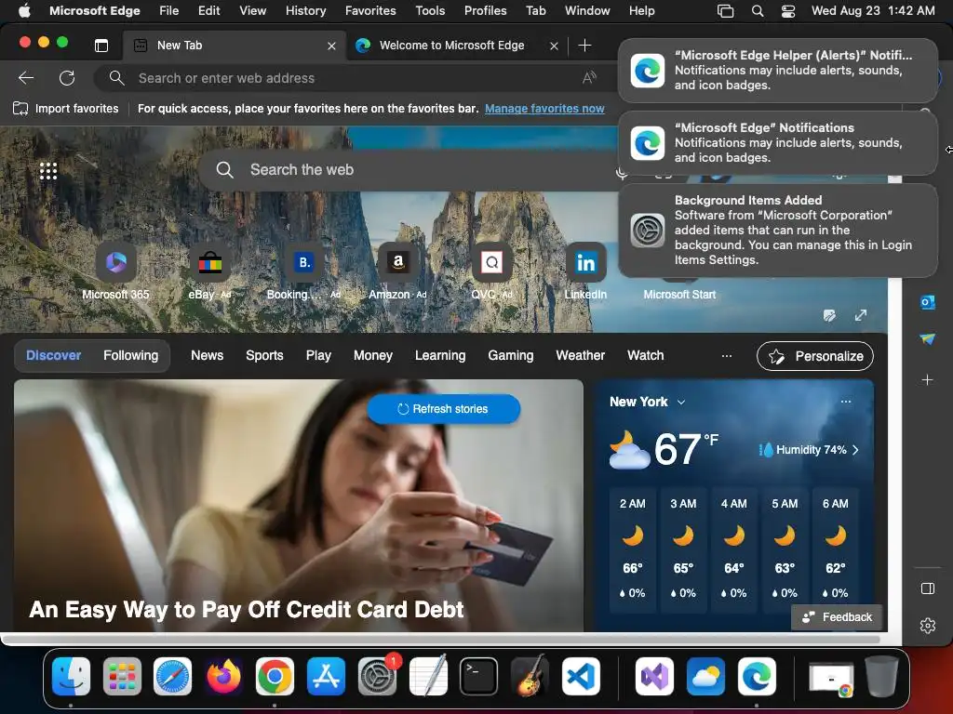This screenshot has height=714, width=953.
Task: Open Spotlight search in the menu bar
Action: coord(758,11)
